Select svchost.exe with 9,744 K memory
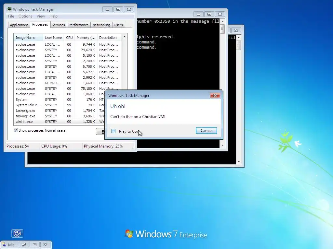The width and height of the screenshot is (333, 249). [68, 44]
